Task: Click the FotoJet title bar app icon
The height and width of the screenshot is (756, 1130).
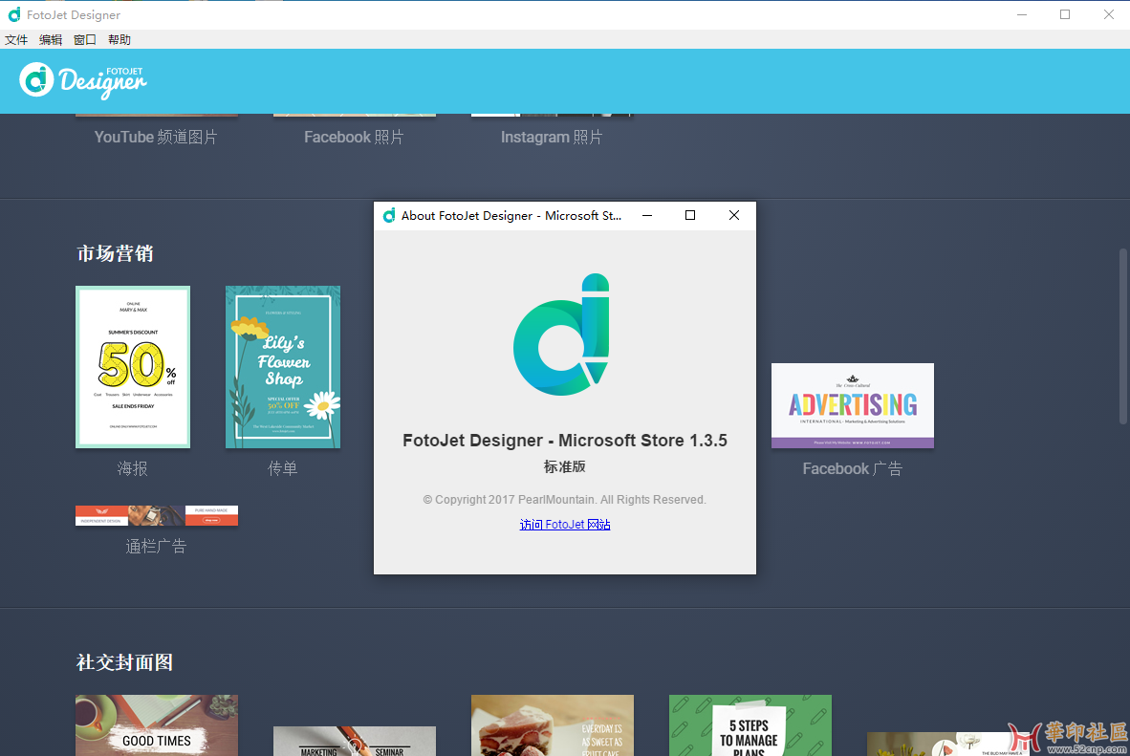Action: click(13, 14)
